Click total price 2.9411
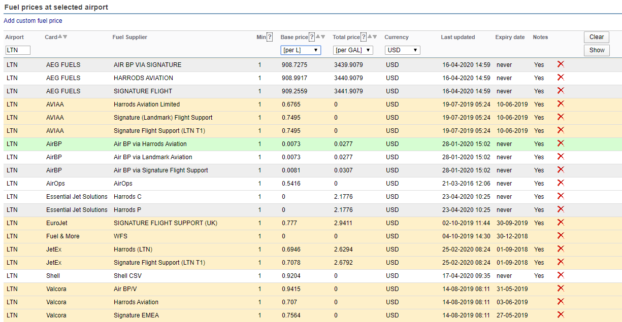Image resolution: width=622 pixels, height=322 pixels. click(344, 223)
